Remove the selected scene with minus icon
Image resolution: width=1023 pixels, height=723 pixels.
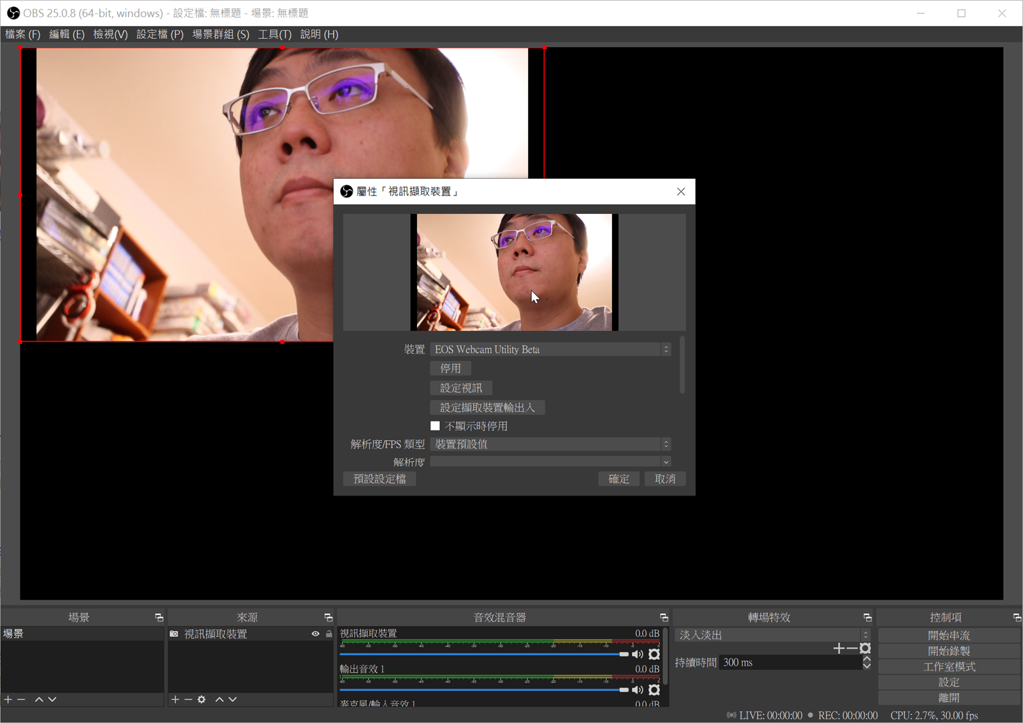point(21,699)
